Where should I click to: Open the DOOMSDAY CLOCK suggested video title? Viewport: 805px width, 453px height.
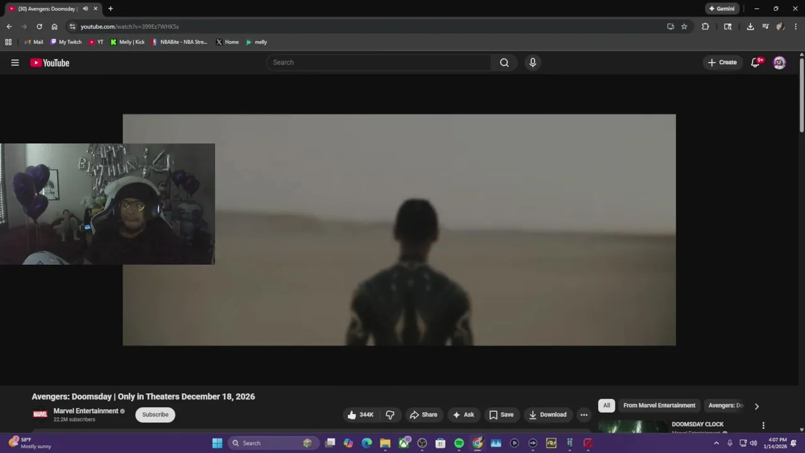click(x=697, y=424)
